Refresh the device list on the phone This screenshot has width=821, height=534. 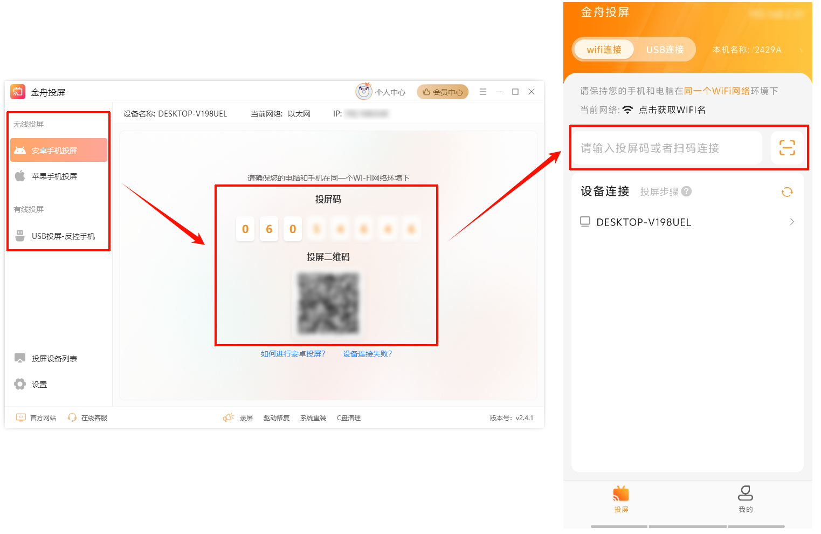[x=787, y=191]
